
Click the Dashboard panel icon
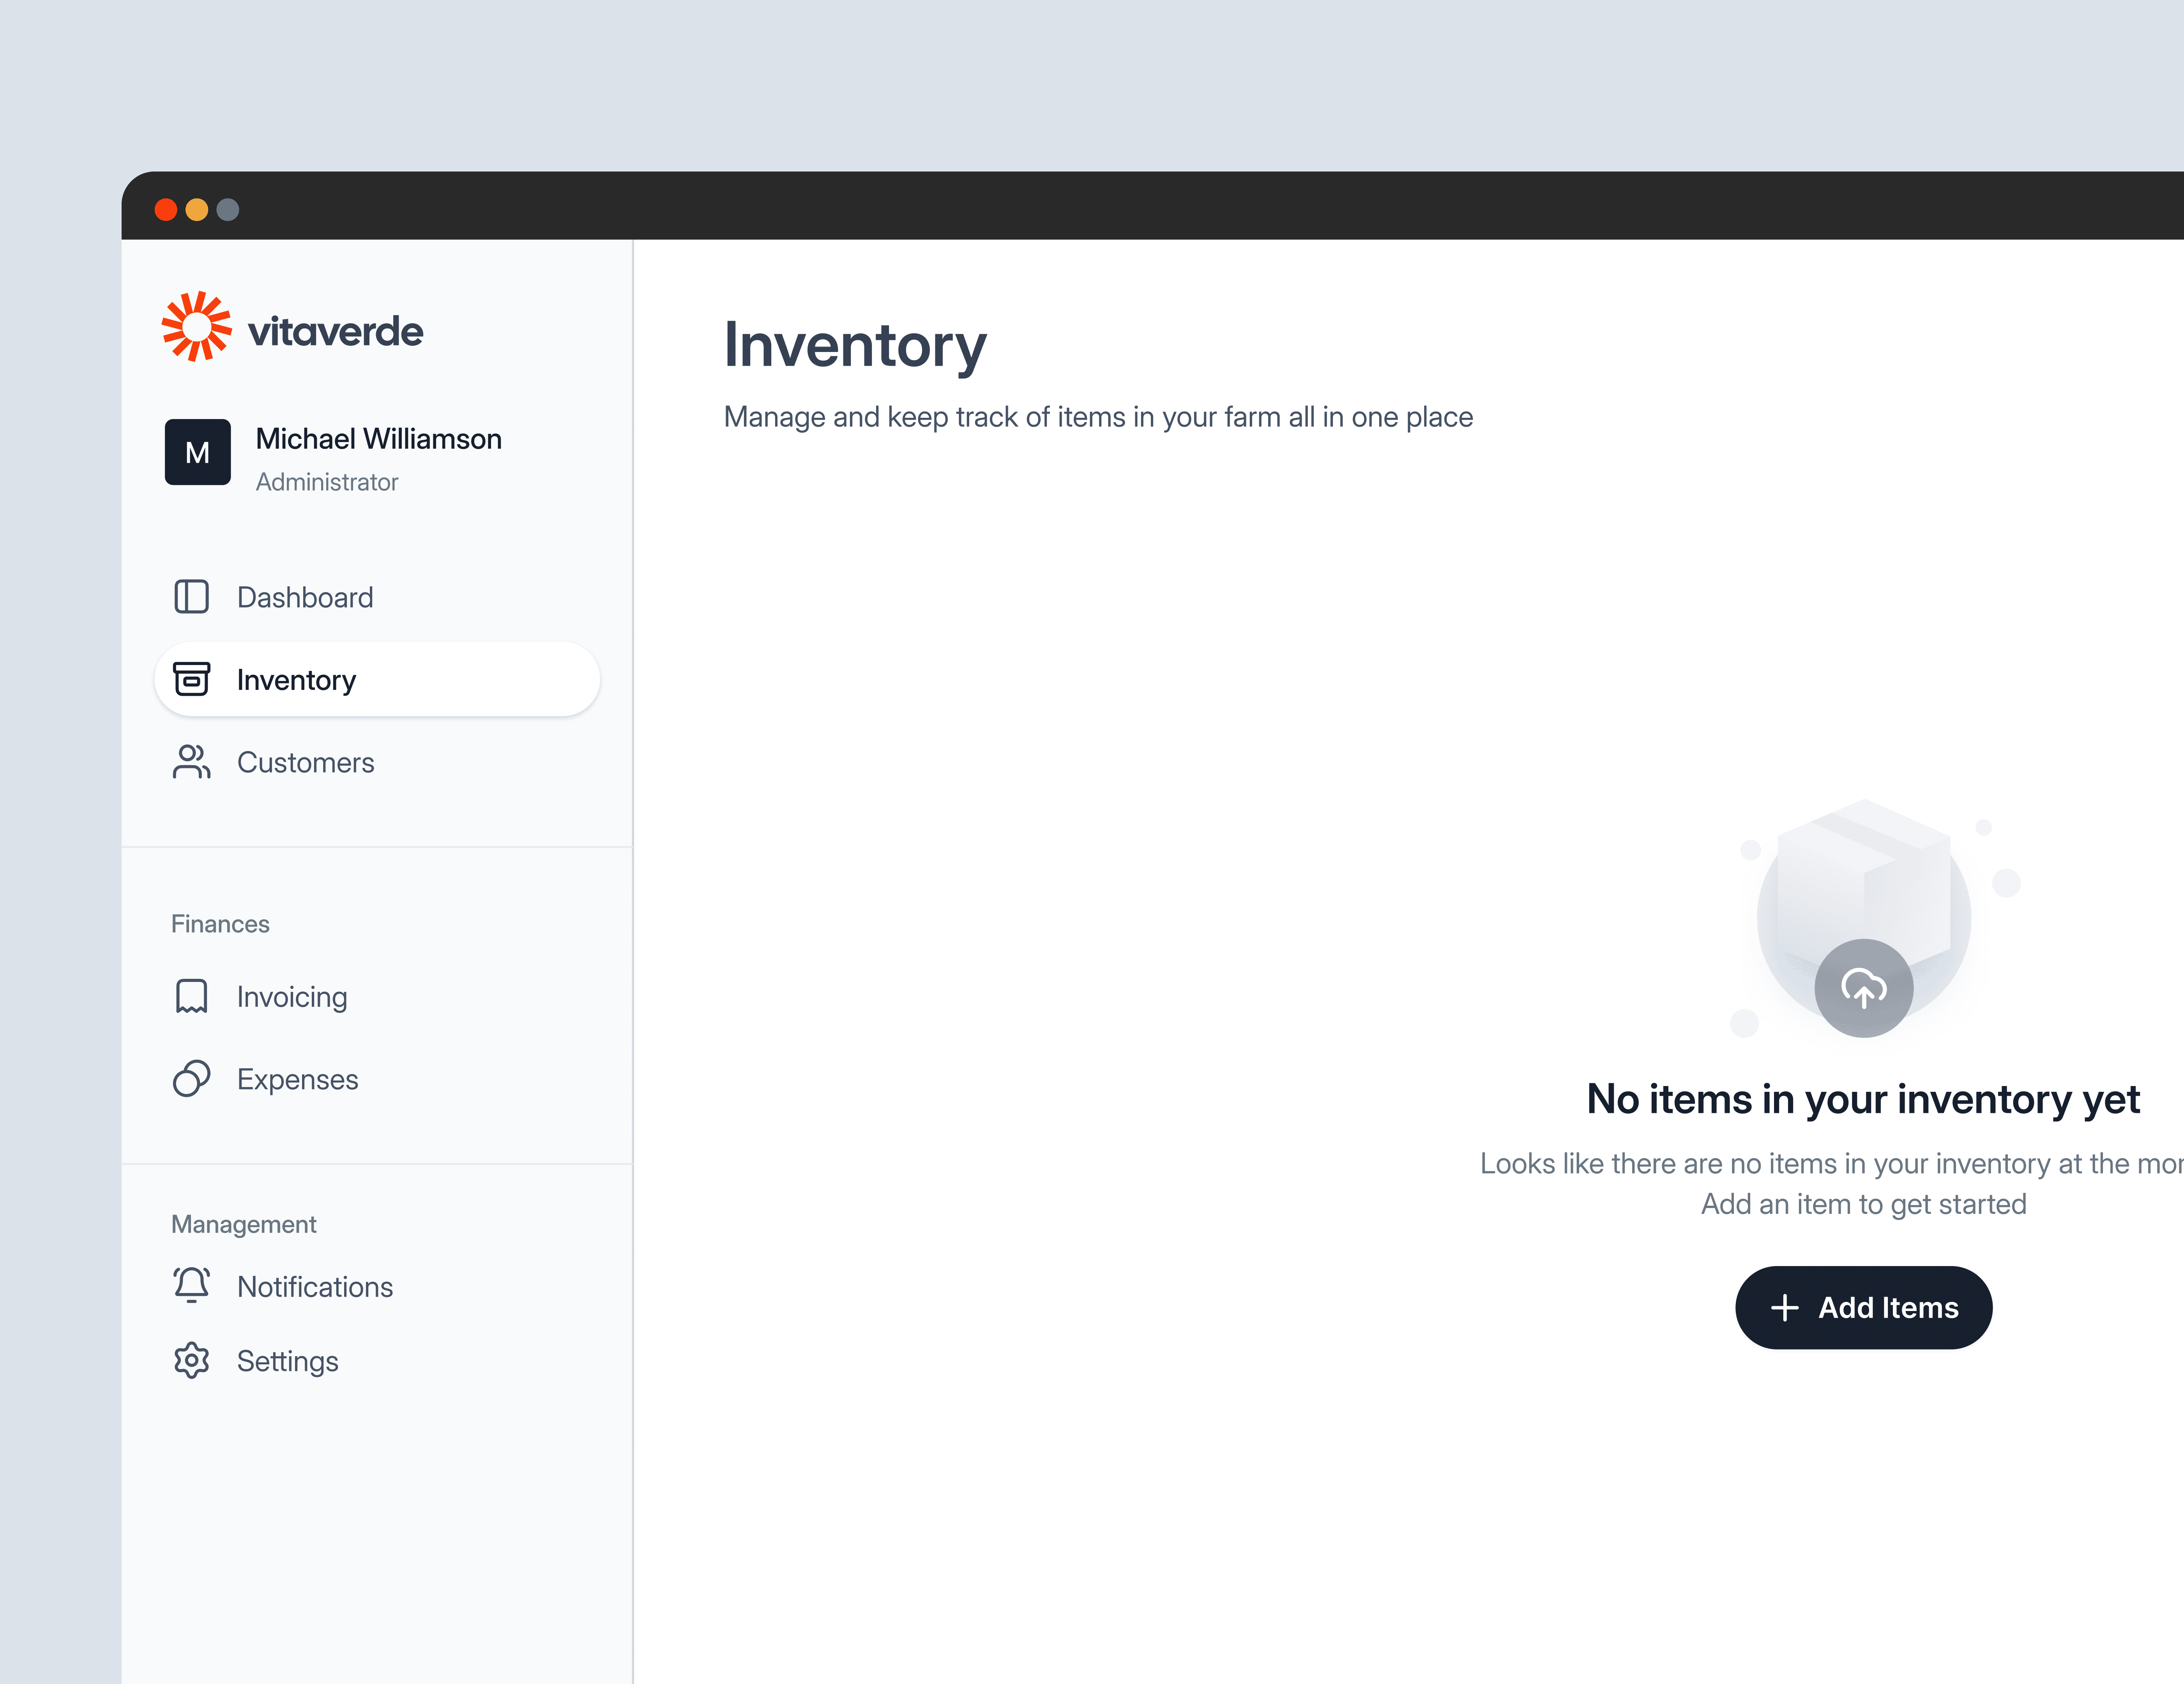coord(191,597)
